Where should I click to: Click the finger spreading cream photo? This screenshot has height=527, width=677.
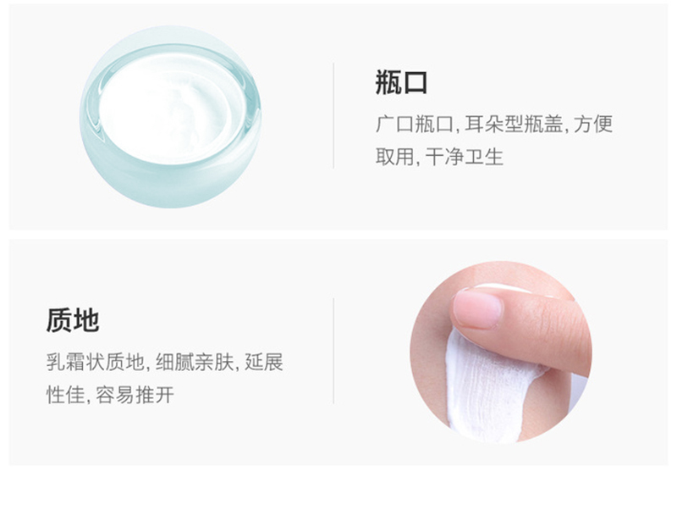point(501,352)
